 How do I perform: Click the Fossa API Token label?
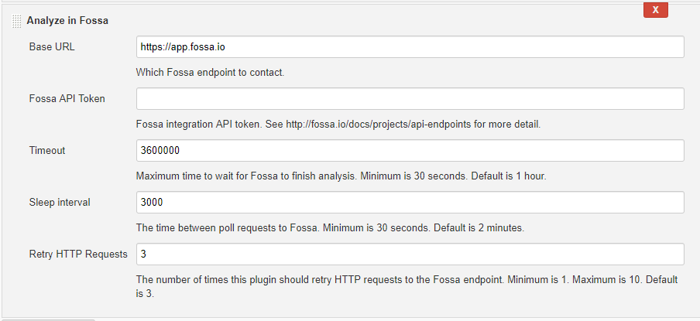click(x=67, y=98)
